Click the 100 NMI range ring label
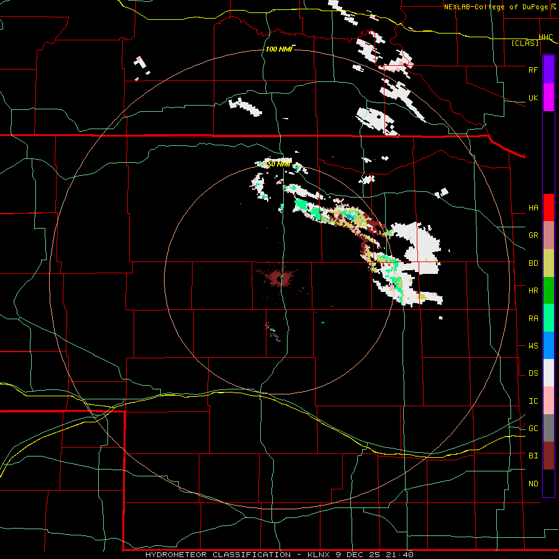 coord(279,49)
